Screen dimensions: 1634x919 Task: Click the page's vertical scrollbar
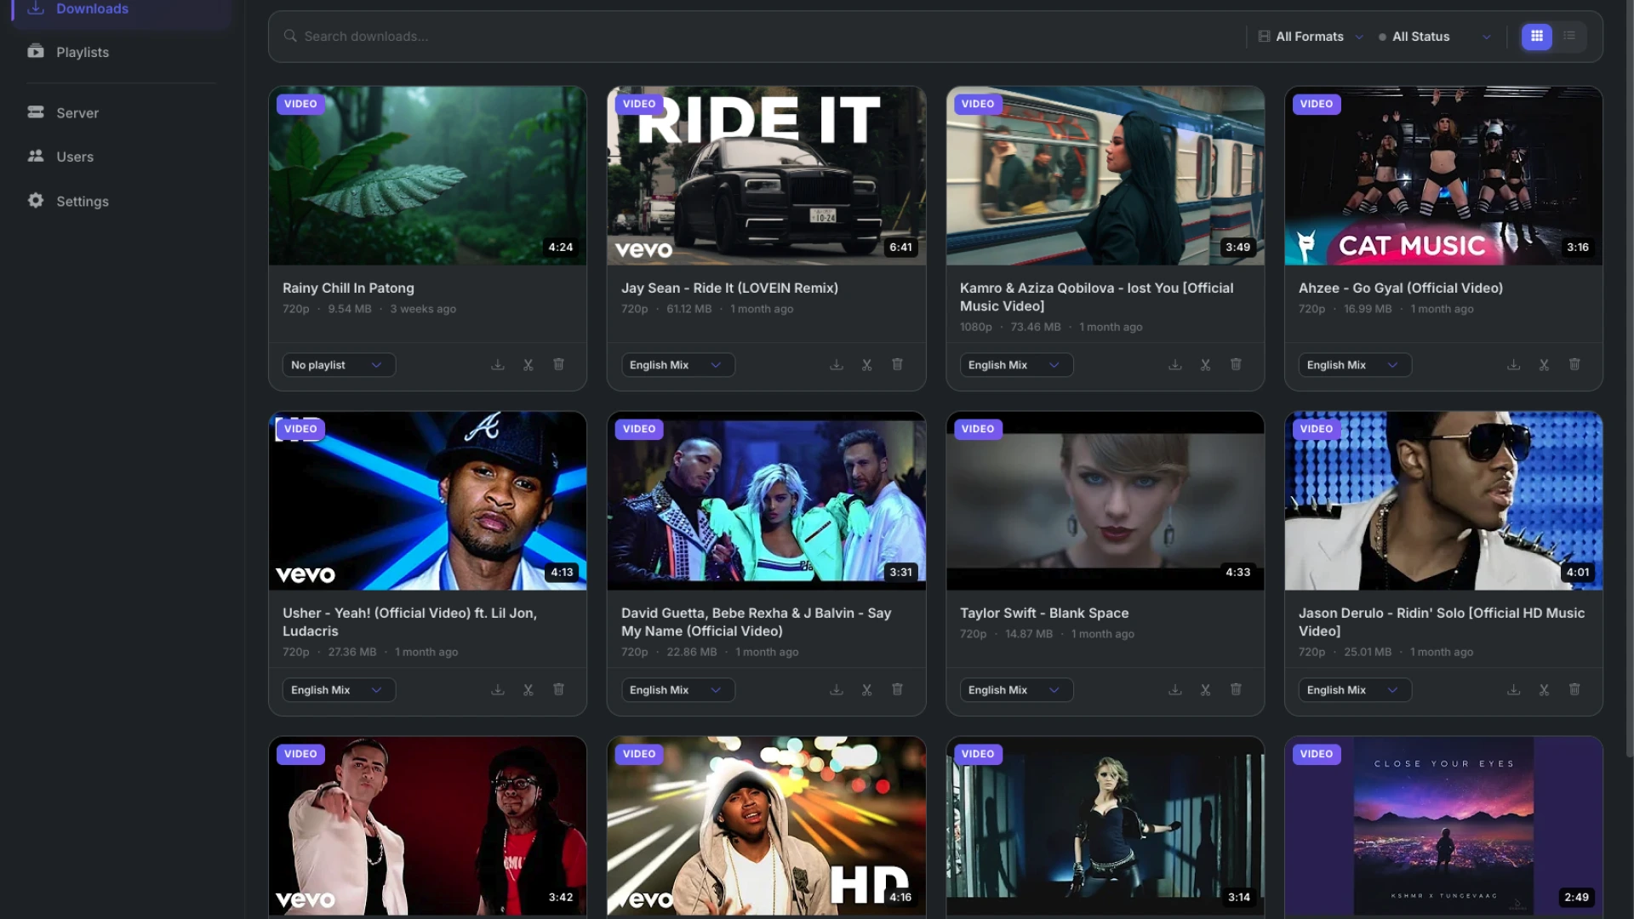point(1629,379)
